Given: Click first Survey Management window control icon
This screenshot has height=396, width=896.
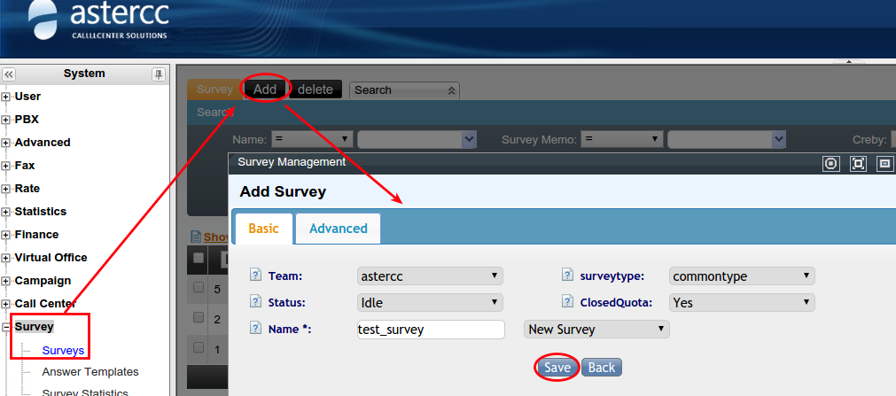Looking at the screenshot, I should (x=830, y=163).
